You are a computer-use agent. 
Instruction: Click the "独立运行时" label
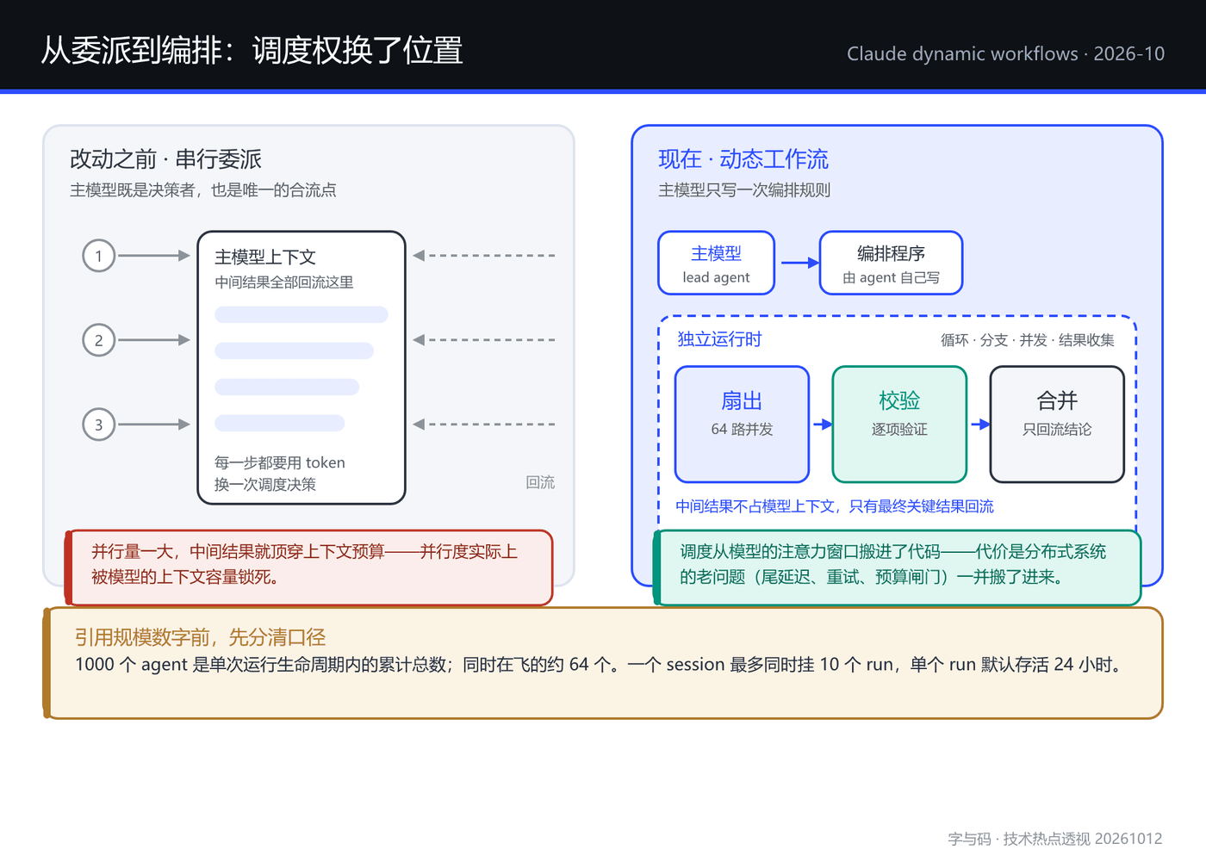pyautogui.click(x=719, y=339)
